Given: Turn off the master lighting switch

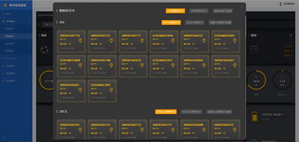Looking at the screenshot, I should click(x=199, y=11).
